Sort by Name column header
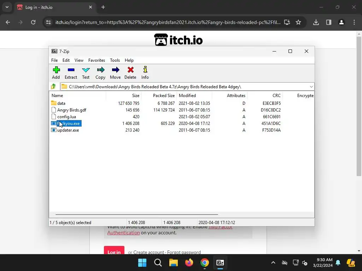 77,95
